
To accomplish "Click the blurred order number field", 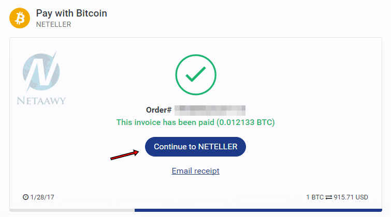I will tap(210, 110).
